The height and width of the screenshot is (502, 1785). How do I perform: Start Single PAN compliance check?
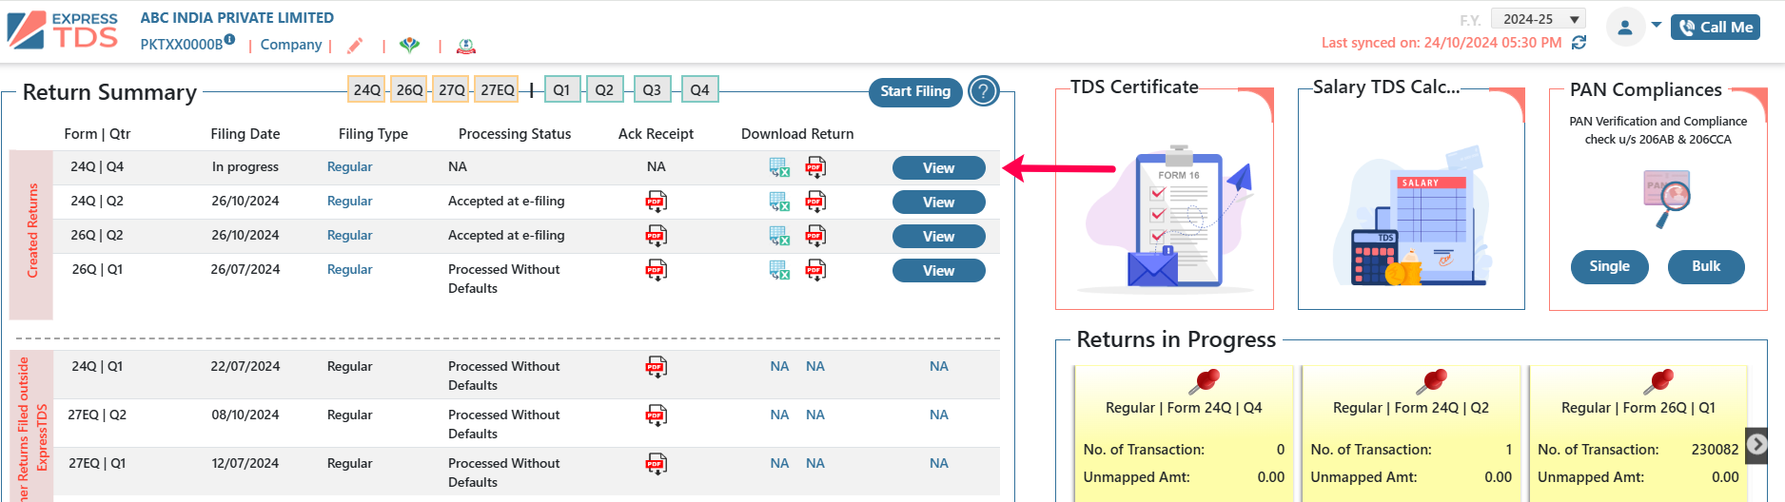(1609, 266)
